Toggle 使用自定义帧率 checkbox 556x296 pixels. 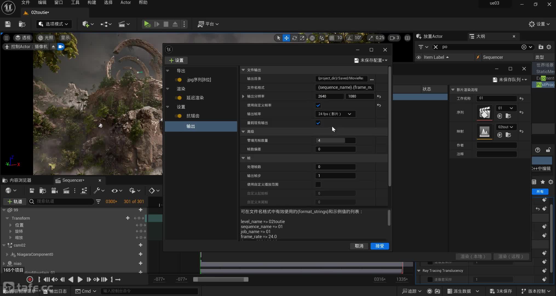pos(318,105)
